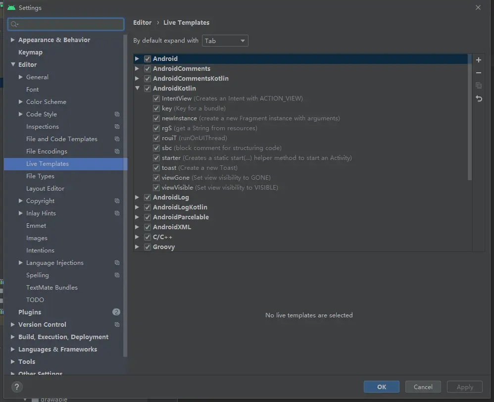Add a new live template with plus icon
This screenshot has height=402, width=494.
point(478,60)
